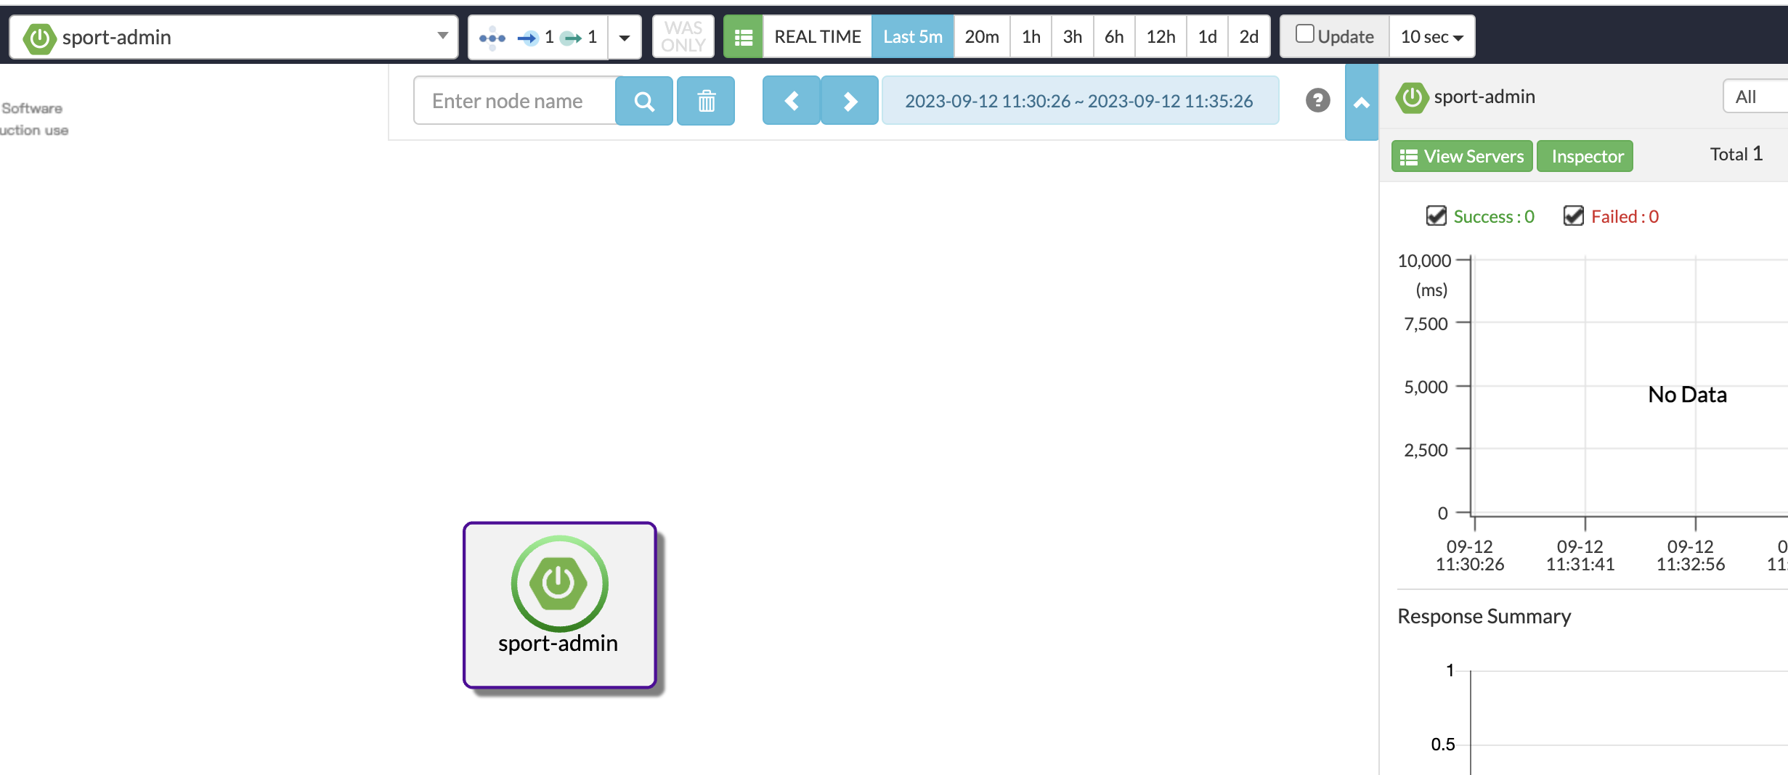Collapse the search bar with the up chevron
Screen dimensions: 1788x775
click(x=1362, y=102)
